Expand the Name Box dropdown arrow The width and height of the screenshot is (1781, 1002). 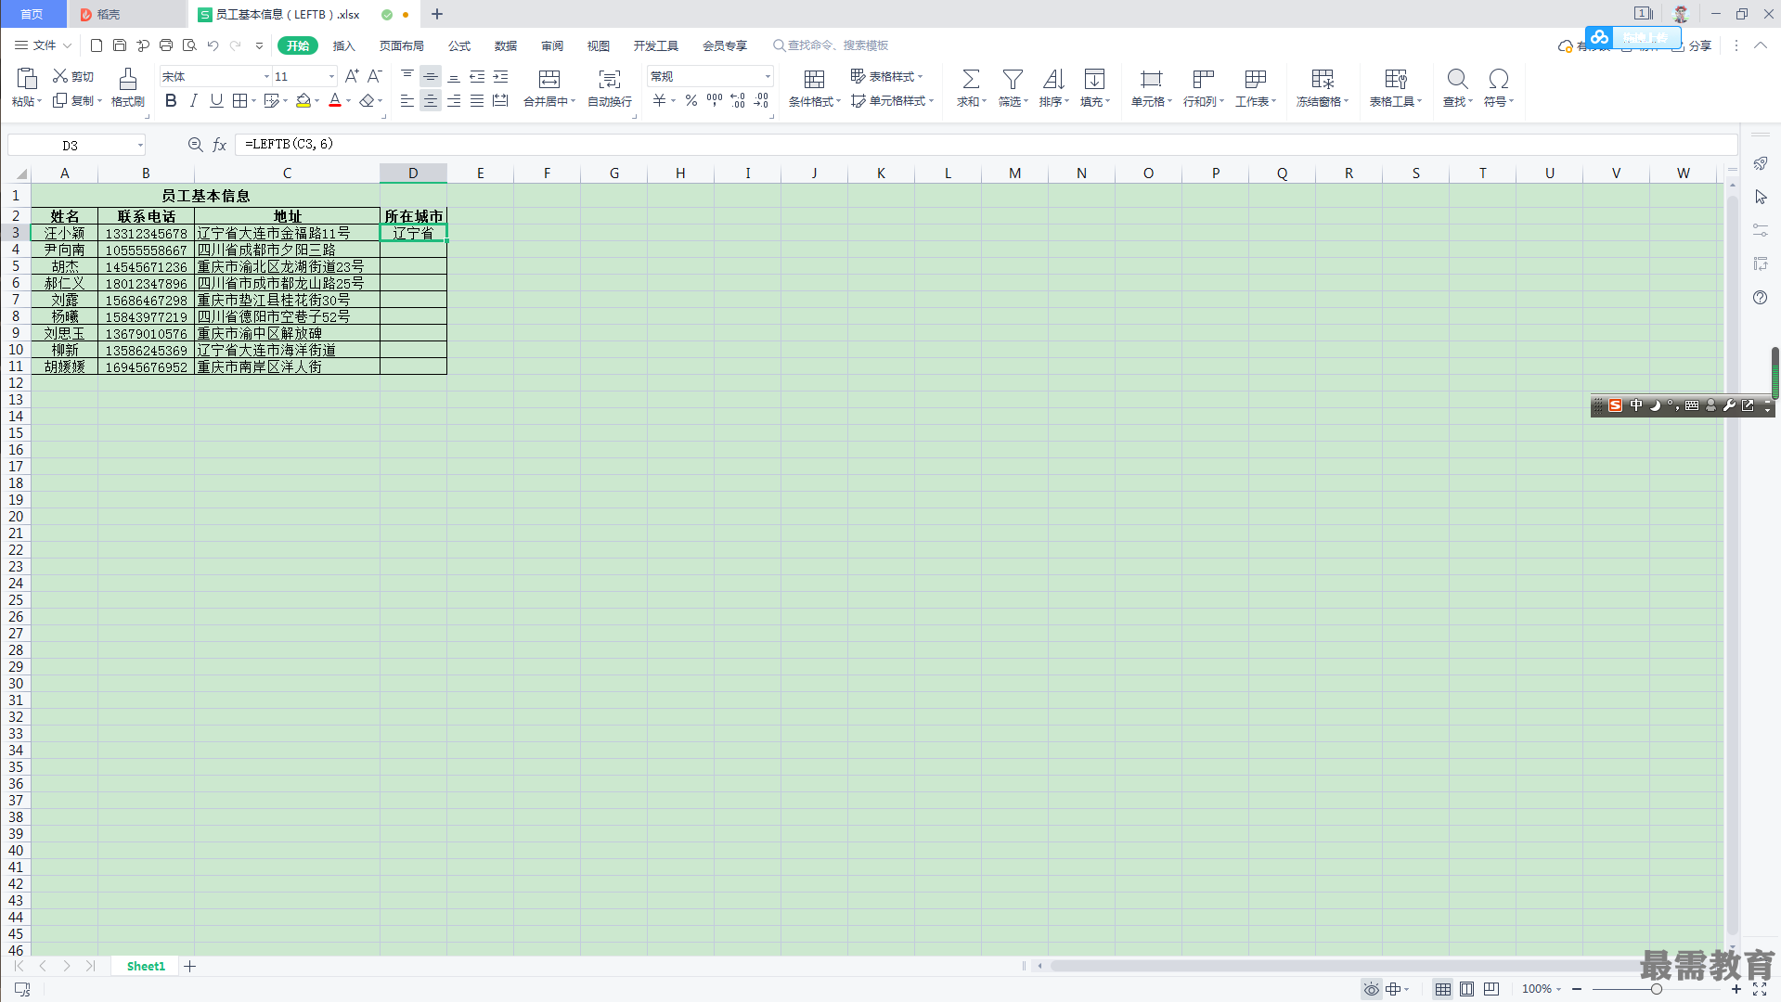[140, 146]
